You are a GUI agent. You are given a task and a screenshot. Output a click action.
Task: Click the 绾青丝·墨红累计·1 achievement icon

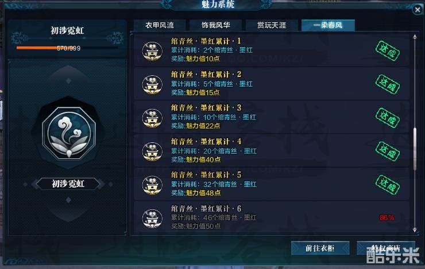click(x=152, y=51)
